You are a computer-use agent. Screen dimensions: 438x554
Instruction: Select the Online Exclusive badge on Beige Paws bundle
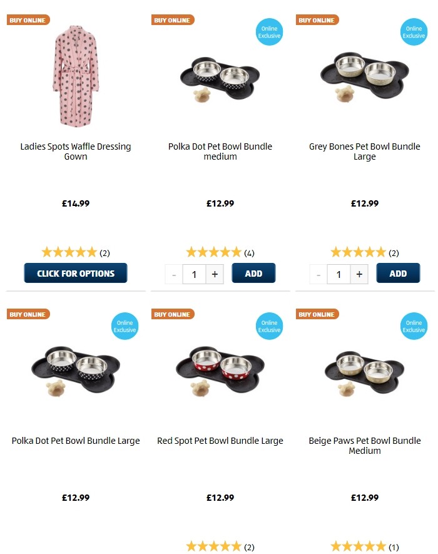(414, 326)
